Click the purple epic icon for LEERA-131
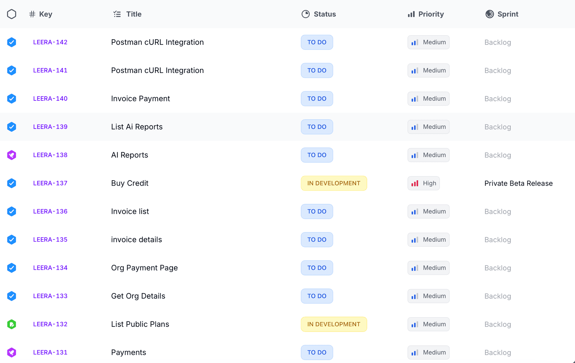The width and height of the screenshot is (575, 363). pyautogui.click(x=11, y=352)
